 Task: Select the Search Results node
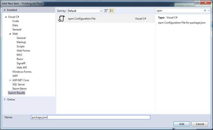point(17,93)
